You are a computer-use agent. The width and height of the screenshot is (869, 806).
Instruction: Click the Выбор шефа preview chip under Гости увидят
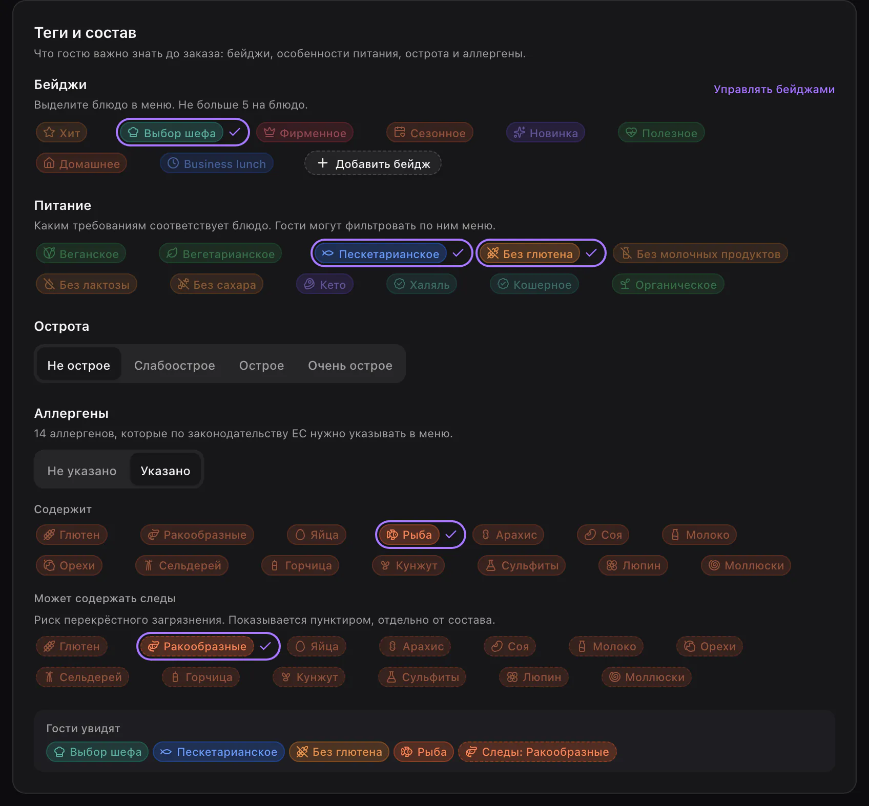coord(97,752)
